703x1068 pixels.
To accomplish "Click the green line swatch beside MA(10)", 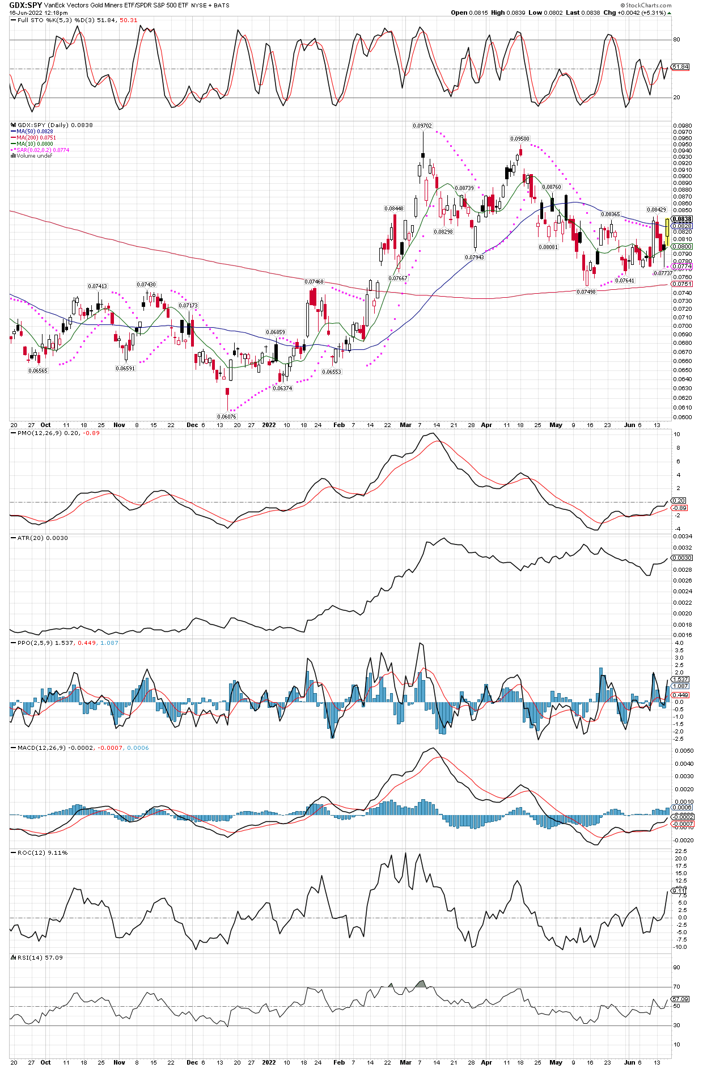I will click(13, 144).
